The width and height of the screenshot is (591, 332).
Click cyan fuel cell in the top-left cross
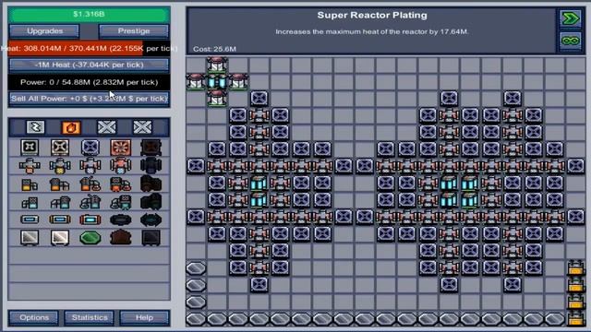coord(217,82)
